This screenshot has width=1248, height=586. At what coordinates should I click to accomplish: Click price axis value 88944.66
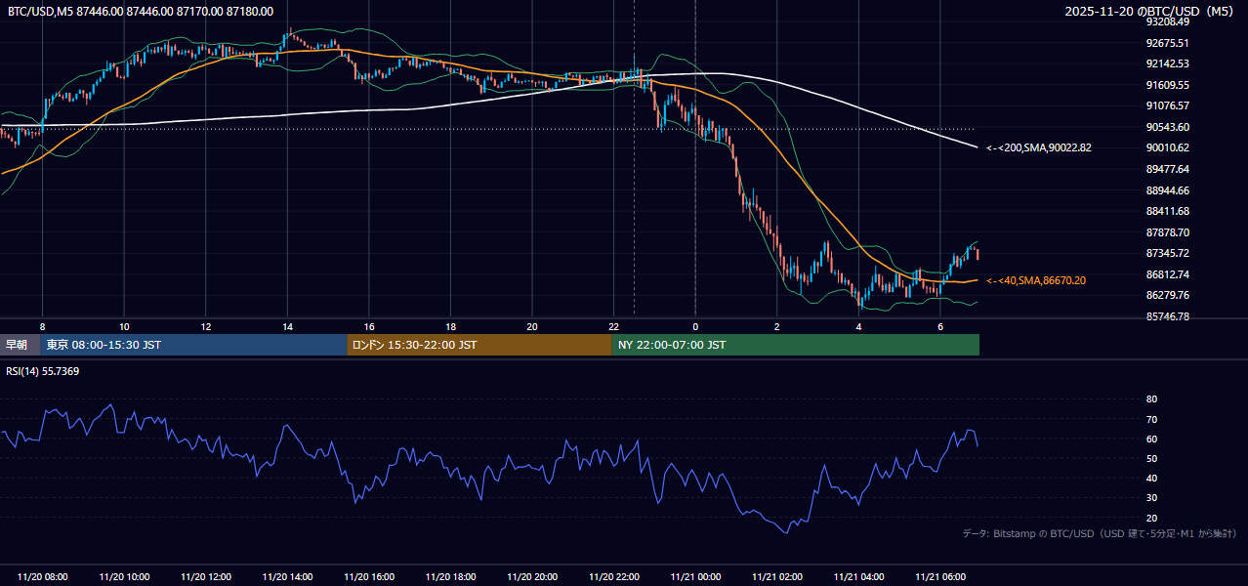pos(1167,190)
